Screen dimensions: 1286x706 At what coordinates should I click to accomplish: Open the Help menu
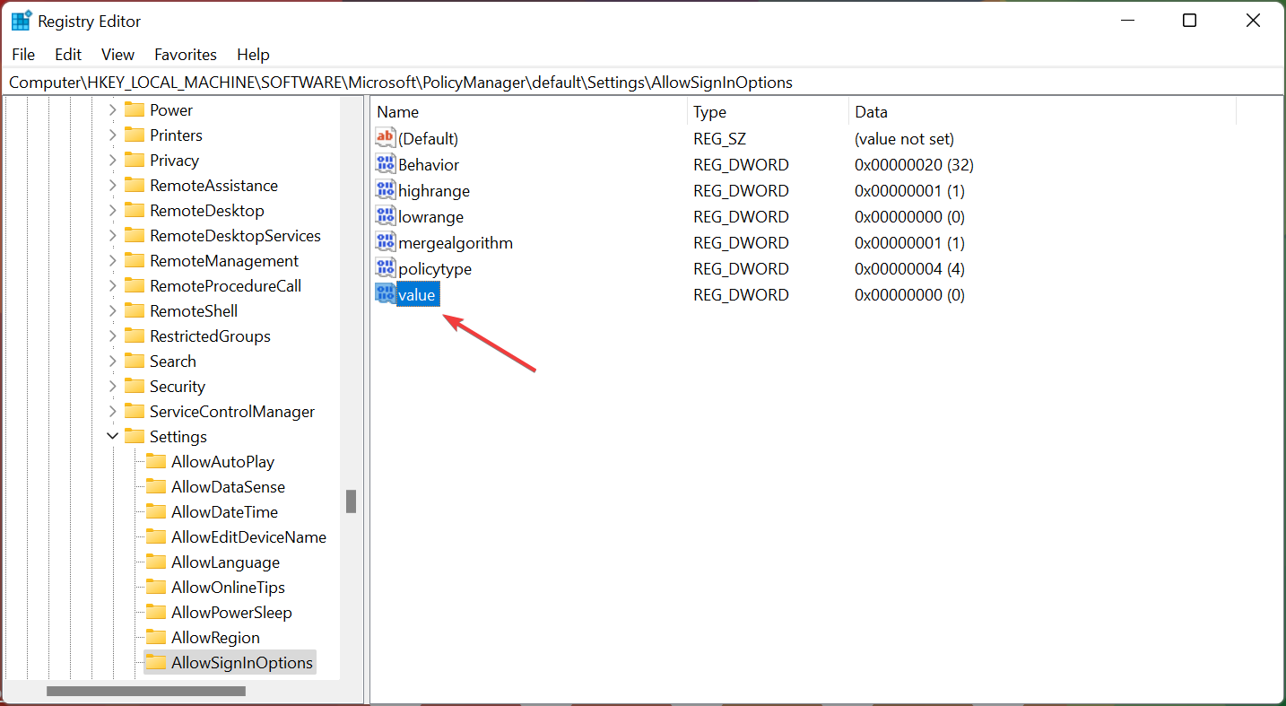253,55
